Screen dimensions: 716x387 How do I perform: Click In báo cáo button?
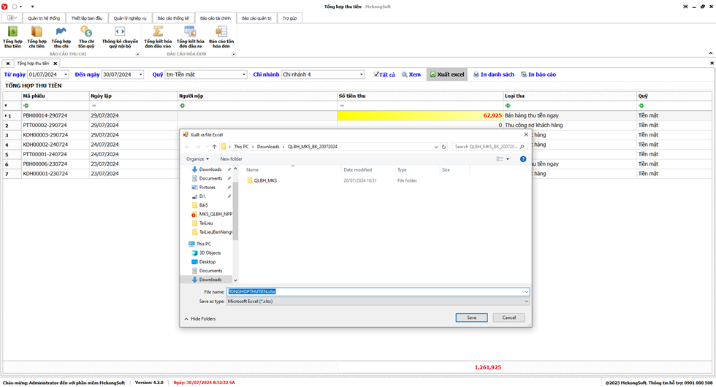(x=539, y=74)
